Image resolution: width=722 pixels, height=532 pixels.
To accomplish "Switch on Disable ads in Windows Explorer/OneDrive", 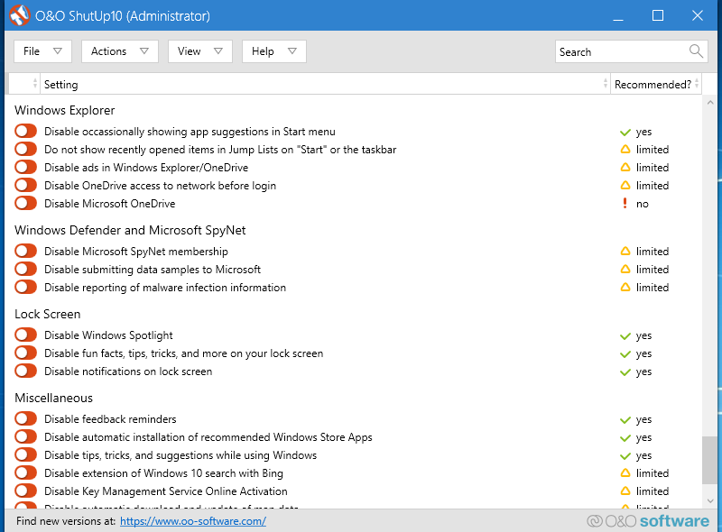I will 26,167.
